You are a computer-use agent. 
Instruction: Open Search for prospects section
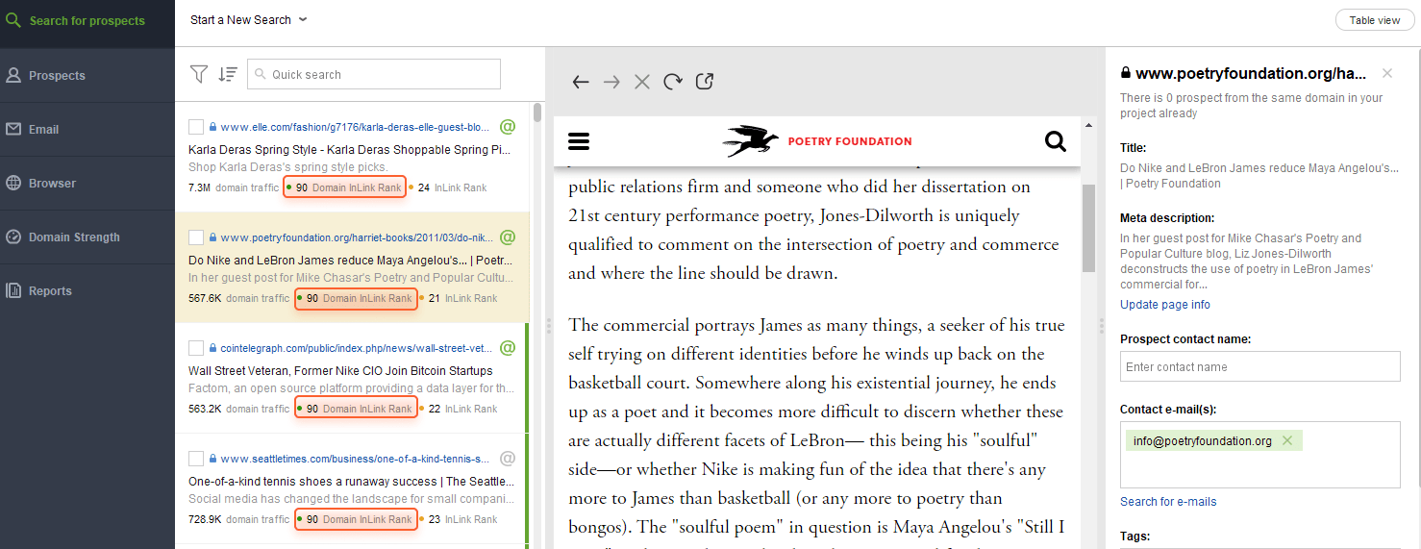(x=87, y=21)
